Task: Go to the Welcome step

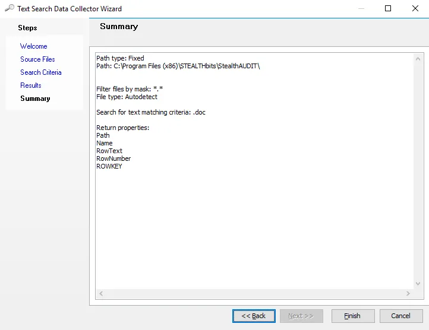Action: click(33, 46)
